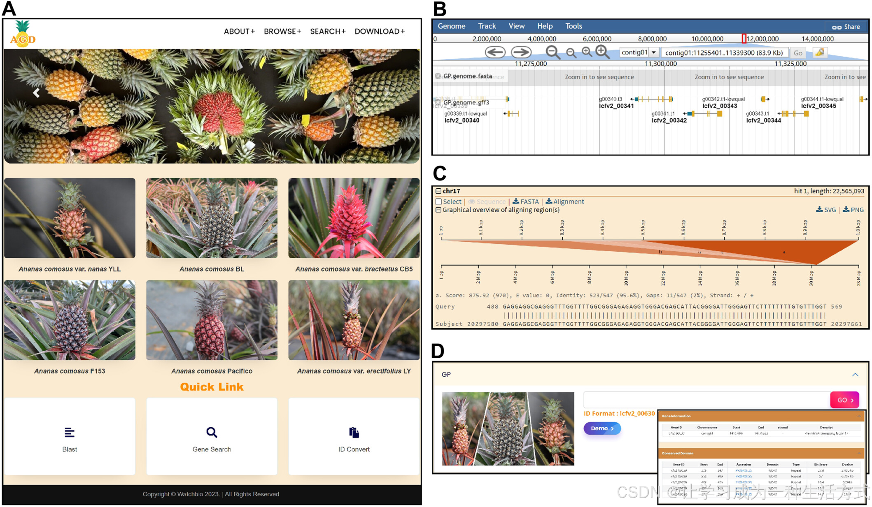The width and height of the screenshot is (872, 507).
Task: Collapse the GP panel with the chevron
Action: coord(855,375)
